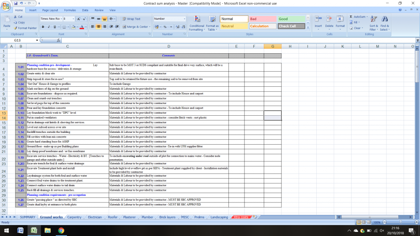Select column D header
The width and height of the screenshot is (420, 236).
click(168, 47)
